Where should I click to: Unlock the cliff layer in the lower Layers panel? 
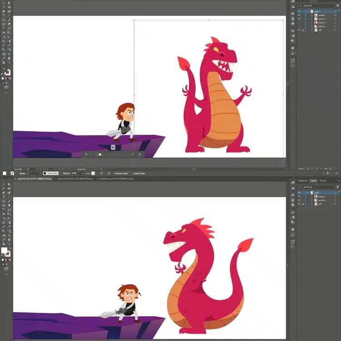click(x=303, y=204)
